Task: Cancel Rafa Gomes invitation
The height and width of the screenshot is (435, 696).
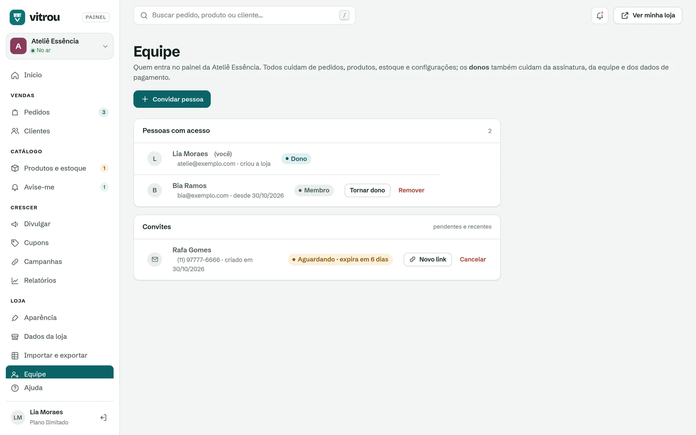Action: point(473,259)
